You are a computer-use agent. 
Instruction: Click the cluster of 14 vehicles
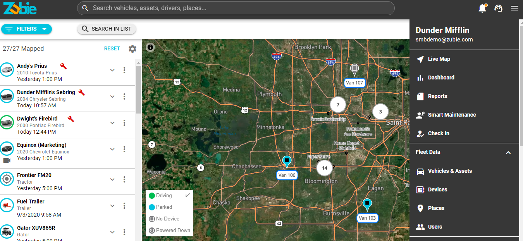[x=325, y=168]
